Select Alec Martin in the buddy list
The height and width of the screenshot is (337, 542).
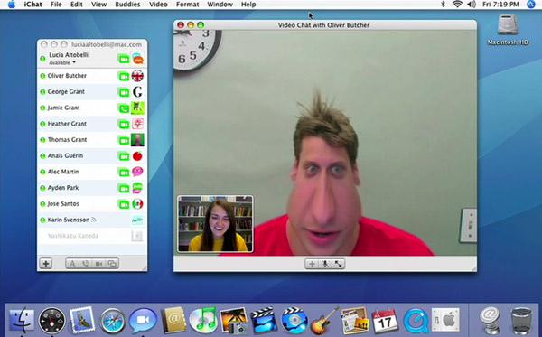pos(92,172)
